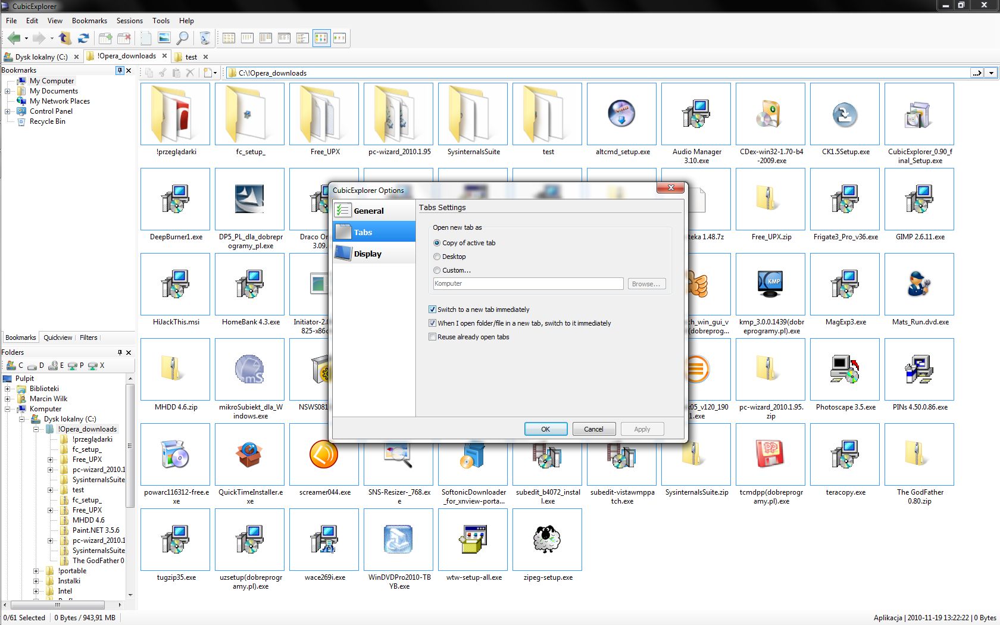
Task: Click the address bar path field
Action: pyautogui.click(x=598, y=73)
